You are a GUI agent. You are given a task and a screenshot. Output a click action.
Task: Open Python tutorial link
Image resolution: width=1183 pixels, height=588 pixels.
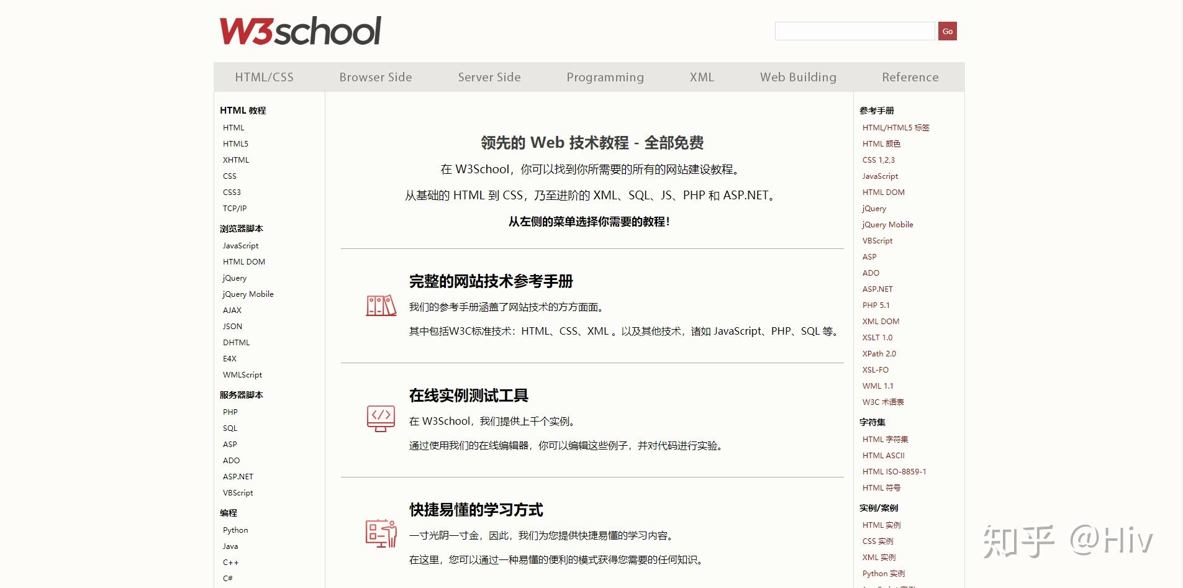(235, 530)
